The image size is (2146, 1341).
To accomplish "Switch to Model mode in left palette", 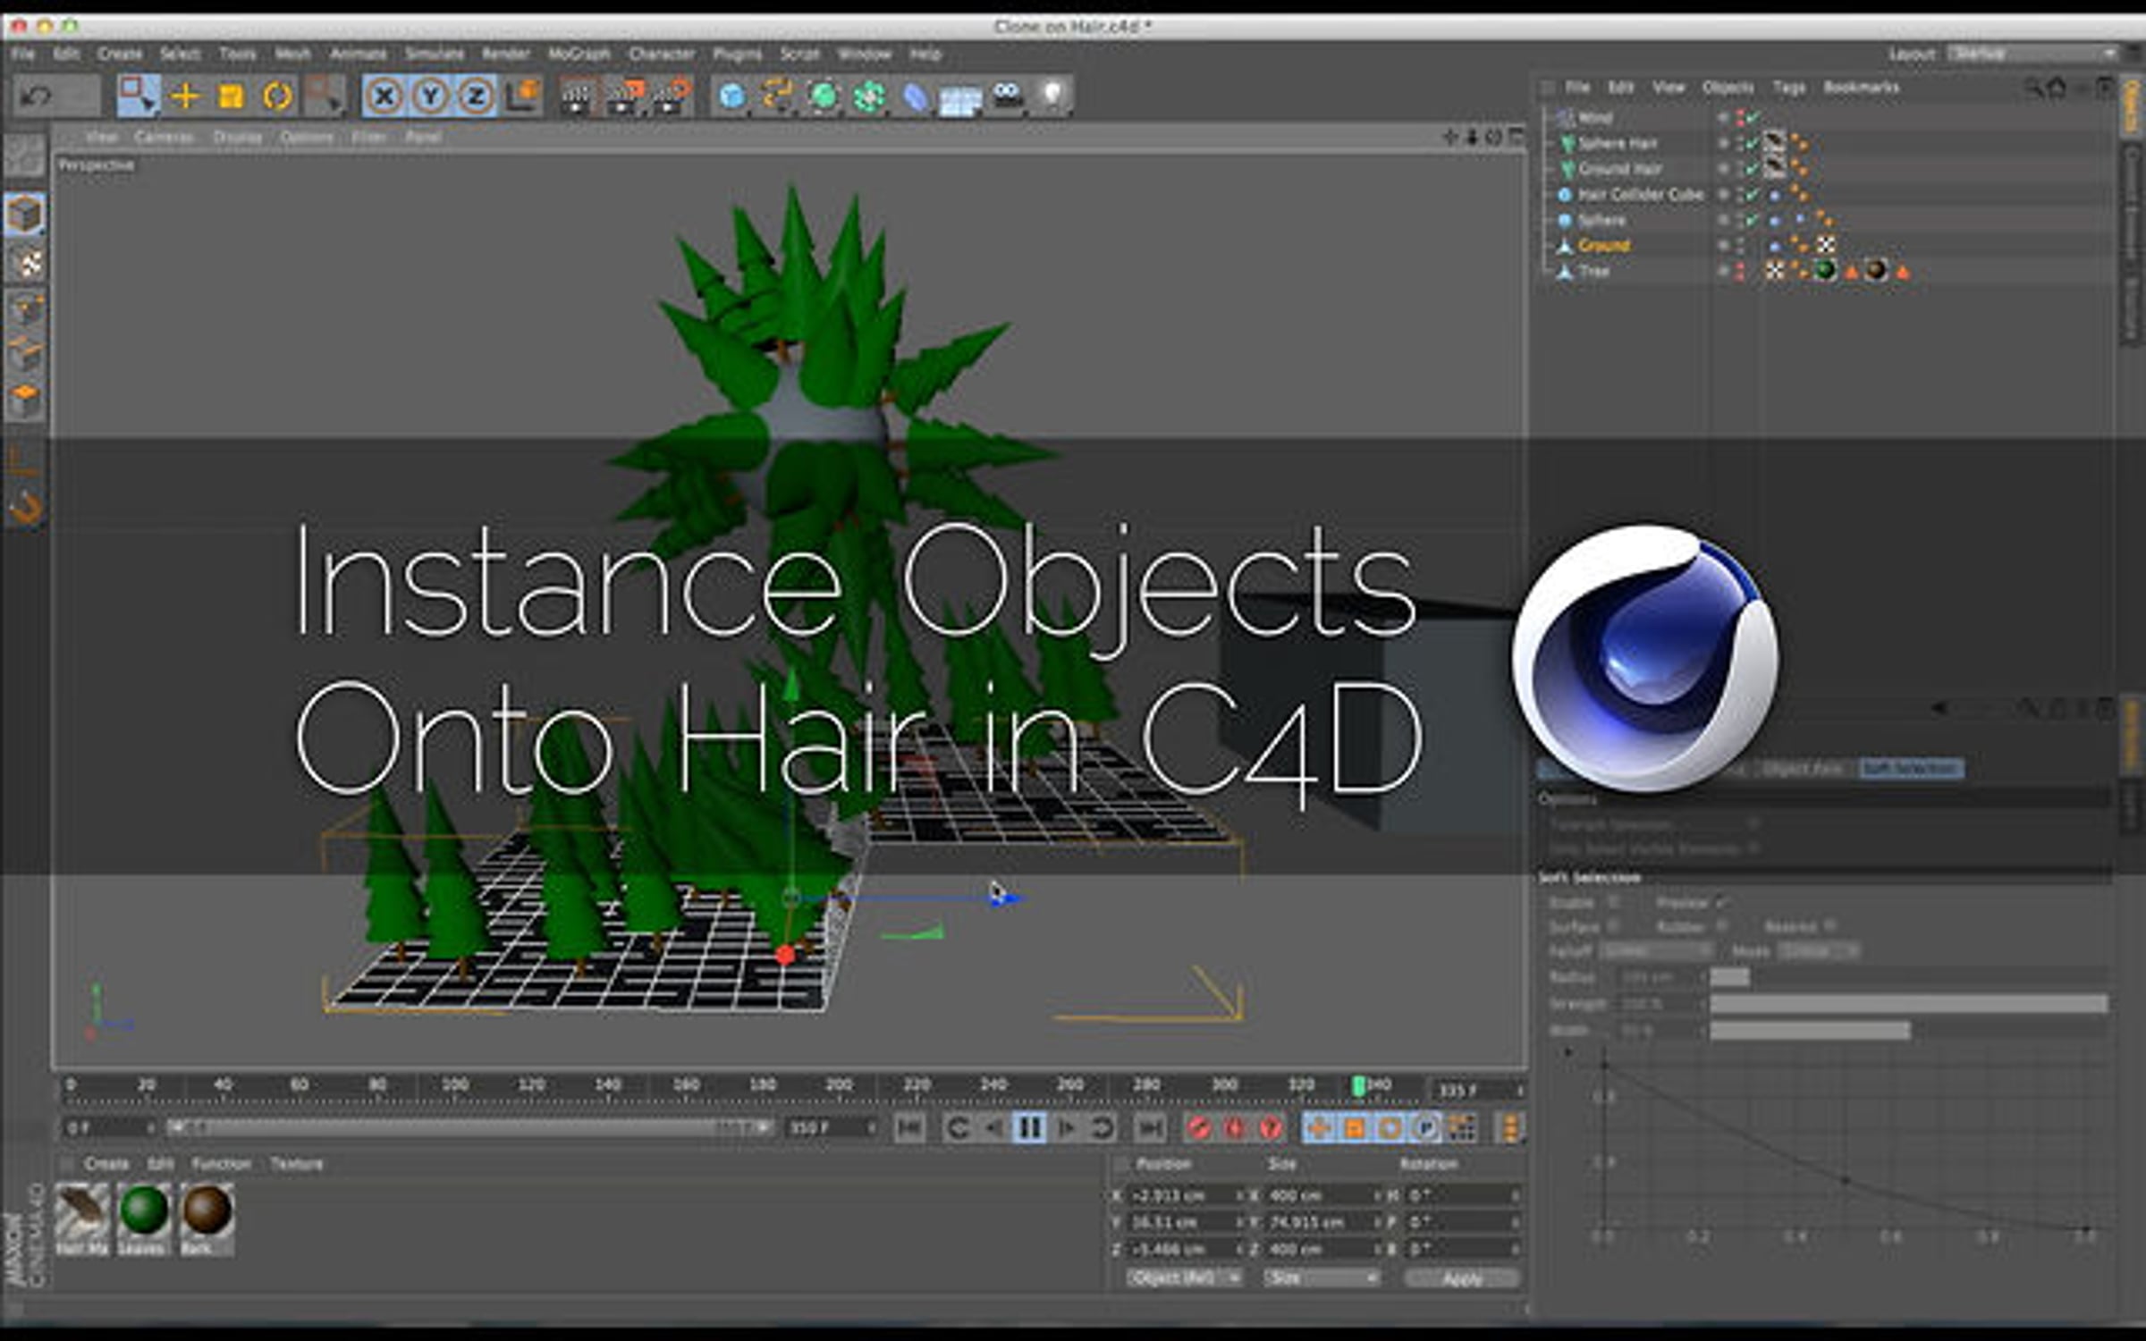I will pyautogui.click(x=25, y=215).
